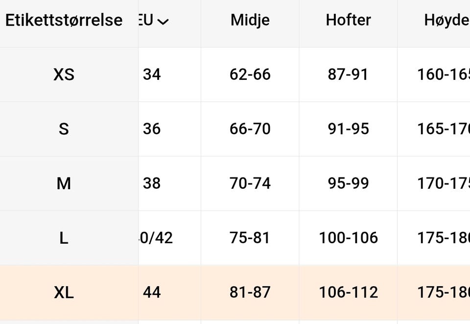
Task: Click EU size 38 cell
Action: tap(152, 183)
